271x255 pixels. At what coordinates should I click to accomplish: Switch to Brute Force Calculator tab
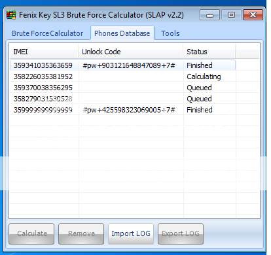pyautogui.click(x=48, y=33)
